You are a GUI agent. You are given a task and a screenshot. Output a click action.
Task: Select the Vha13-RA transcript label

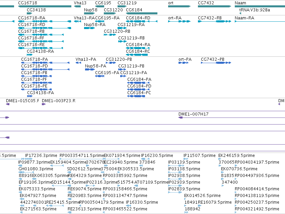[x=84, y=18]
